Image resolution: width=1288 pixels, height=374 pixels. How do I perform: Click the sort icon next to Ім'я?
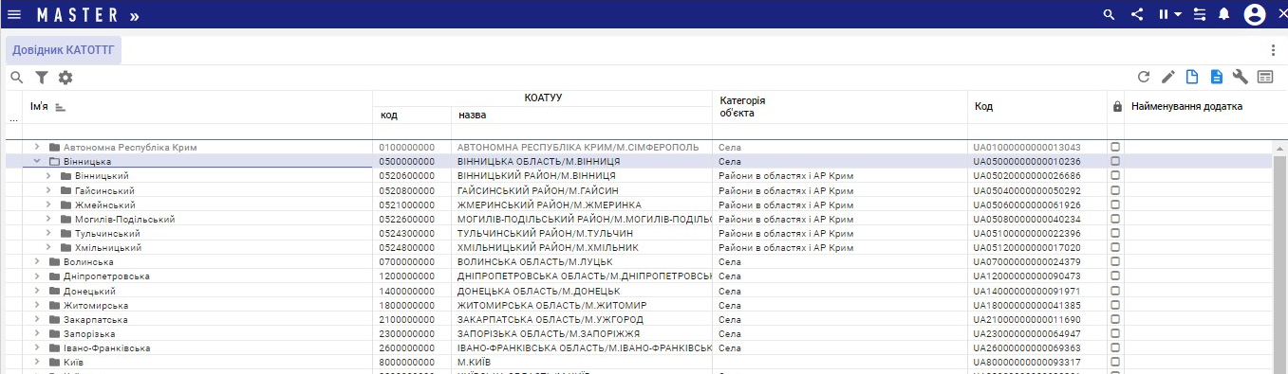tap(61, 108)
